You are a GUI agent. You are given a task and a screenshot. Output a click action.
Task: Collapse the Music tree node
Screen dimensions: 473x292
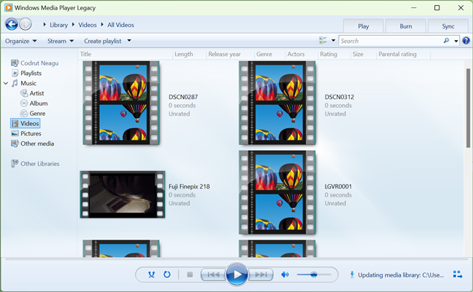6,84
